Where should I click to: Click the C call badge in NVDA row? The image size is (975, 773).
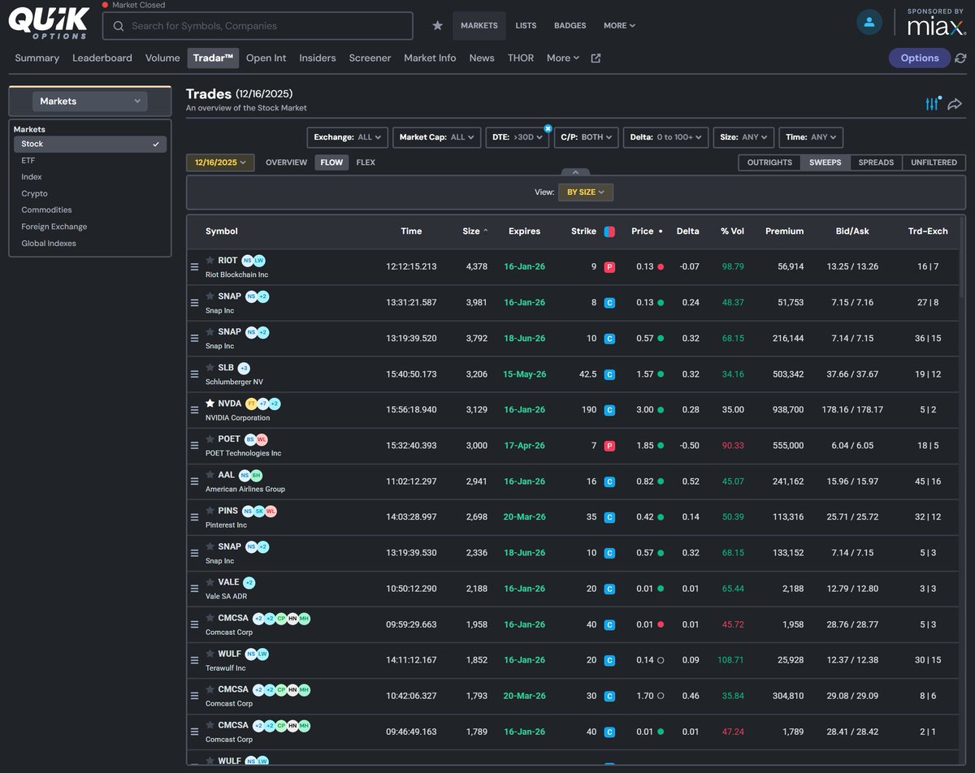609,410
